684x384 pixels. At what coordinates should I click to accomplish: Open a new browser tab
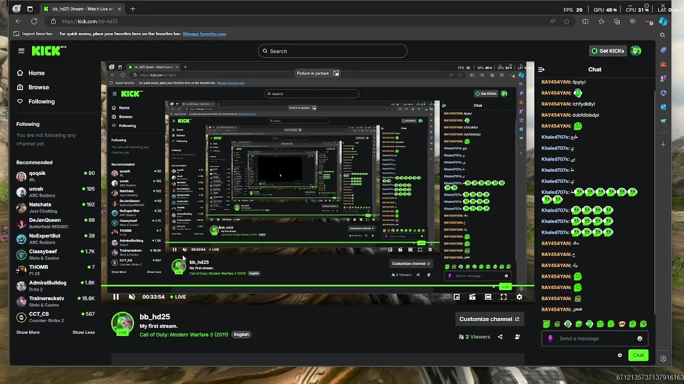pyautogui.click(x=133, y=9)
